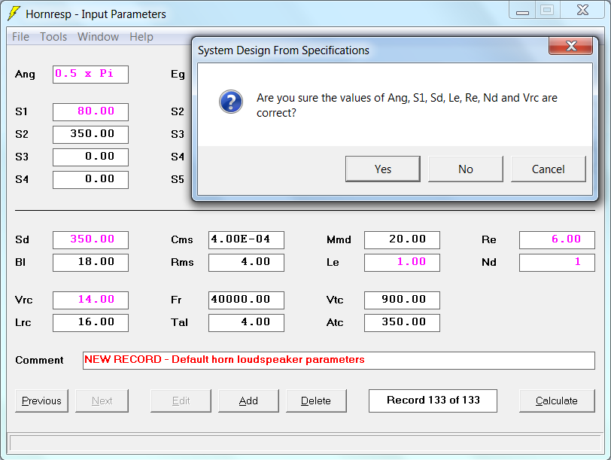Click the Sd field showing 350.00
The width and height of the screenshot is (611, 460).
click(90, 239)
